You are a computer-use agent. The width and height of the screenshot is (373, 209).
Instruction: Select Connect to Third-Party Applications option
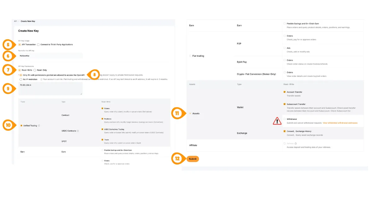point(38,45)
